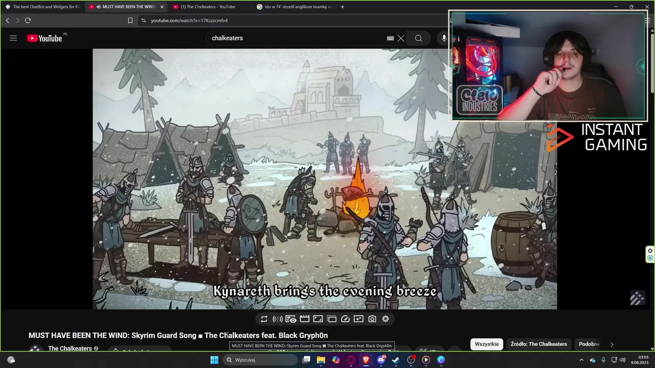Open the network tray icon
655x368 pixels.
coord(614,360)
